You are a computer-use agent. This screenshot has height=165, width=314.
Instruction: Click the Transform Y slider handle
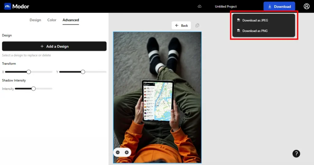[x=83, y=72]
